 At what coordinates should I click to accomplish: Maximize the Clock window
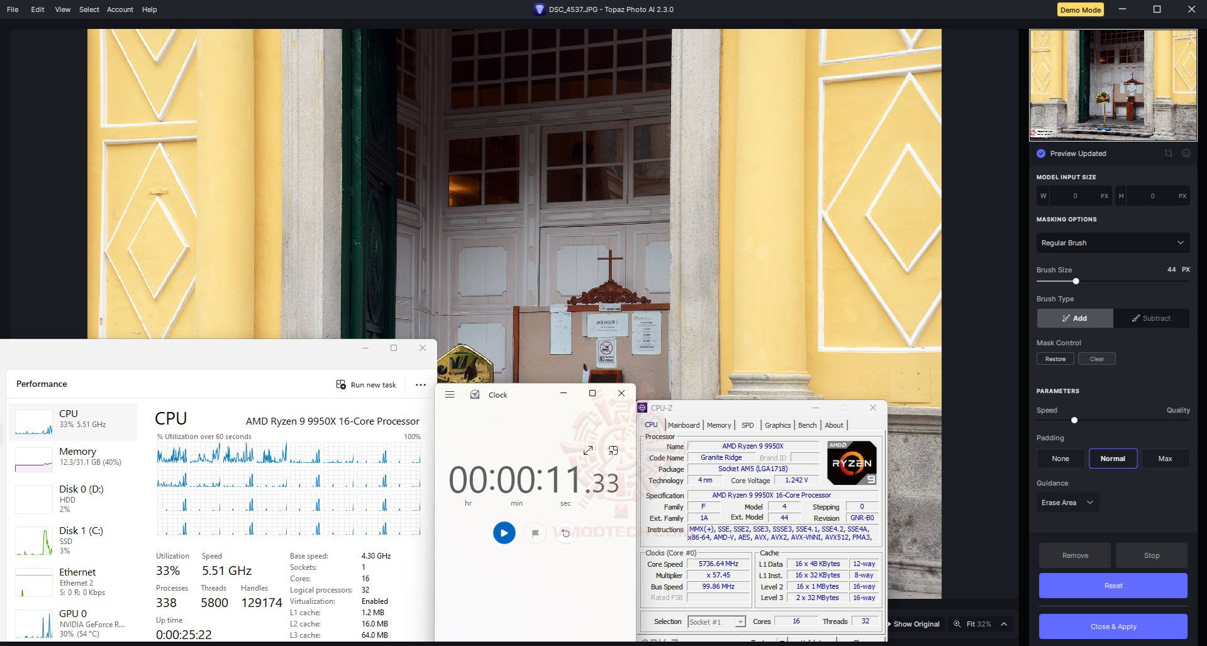pyautogui.click(x=592, y=393)
